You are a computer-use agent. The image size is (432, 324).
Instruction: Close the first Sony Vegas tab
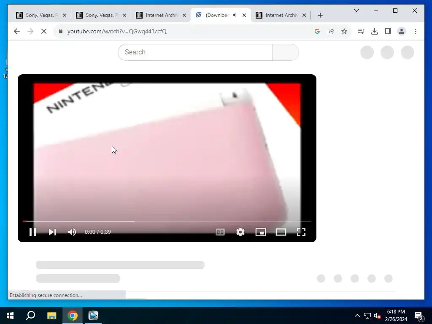click(x=65, y=15)
